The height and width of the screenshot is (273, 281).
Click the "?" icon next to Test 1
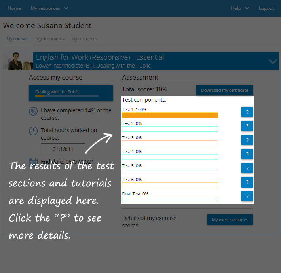pyautogui.click(x=247, y=112)
